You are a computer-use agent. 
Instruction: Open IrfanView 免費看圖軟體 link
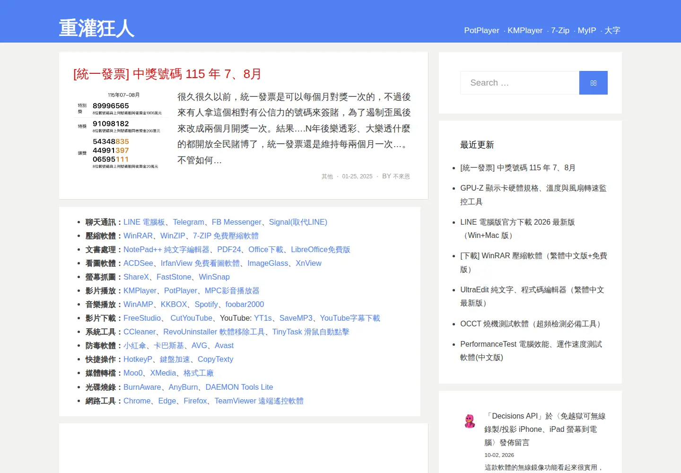[x=200, y=263]
